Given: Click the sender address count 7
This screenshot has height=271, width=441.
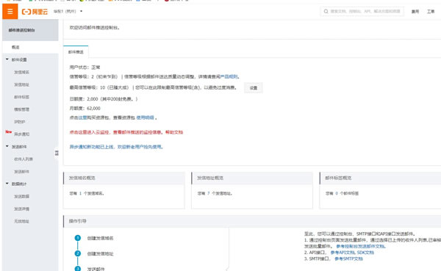Looking at the screenshot, I should (x=209, y=193).
